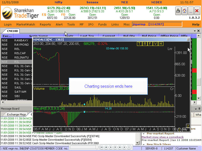202x151 pixels.
Task: Pin the Message Board panel with pushpin
Action: pyautogui.click(x=199, y=109)
